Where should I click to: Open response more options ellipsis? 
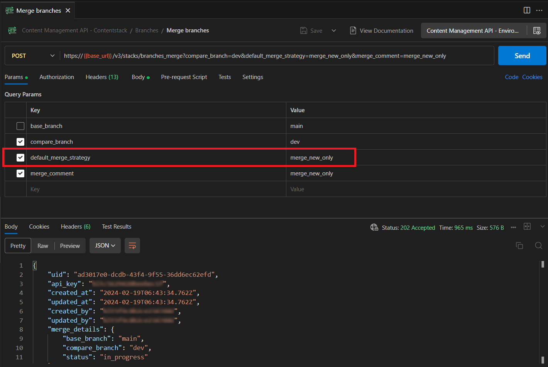pyautogui.click(x=513, y=227)
